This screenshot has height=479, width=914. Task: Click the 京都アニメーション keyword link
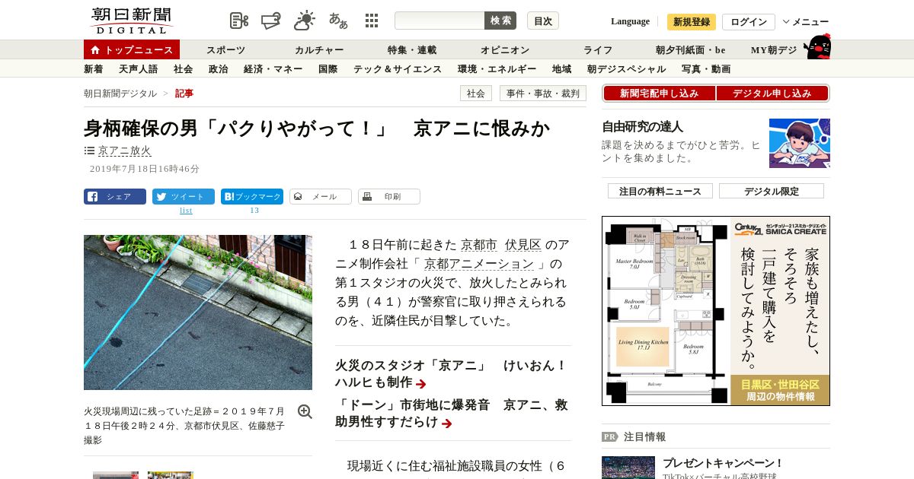[479, 264]
